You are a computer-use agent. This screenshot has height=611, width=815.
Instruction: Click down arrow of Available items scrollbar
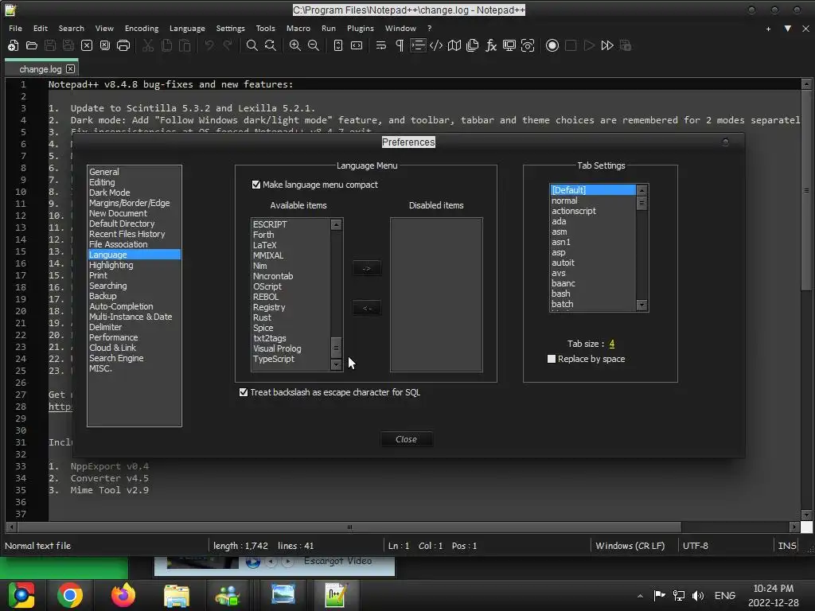tap(337, 364)
